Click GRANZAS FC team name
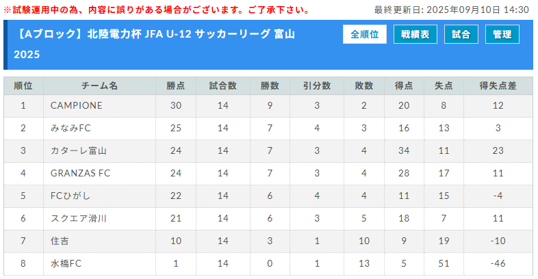Viewport: 538px width, 279px height. tap(80, 174)
